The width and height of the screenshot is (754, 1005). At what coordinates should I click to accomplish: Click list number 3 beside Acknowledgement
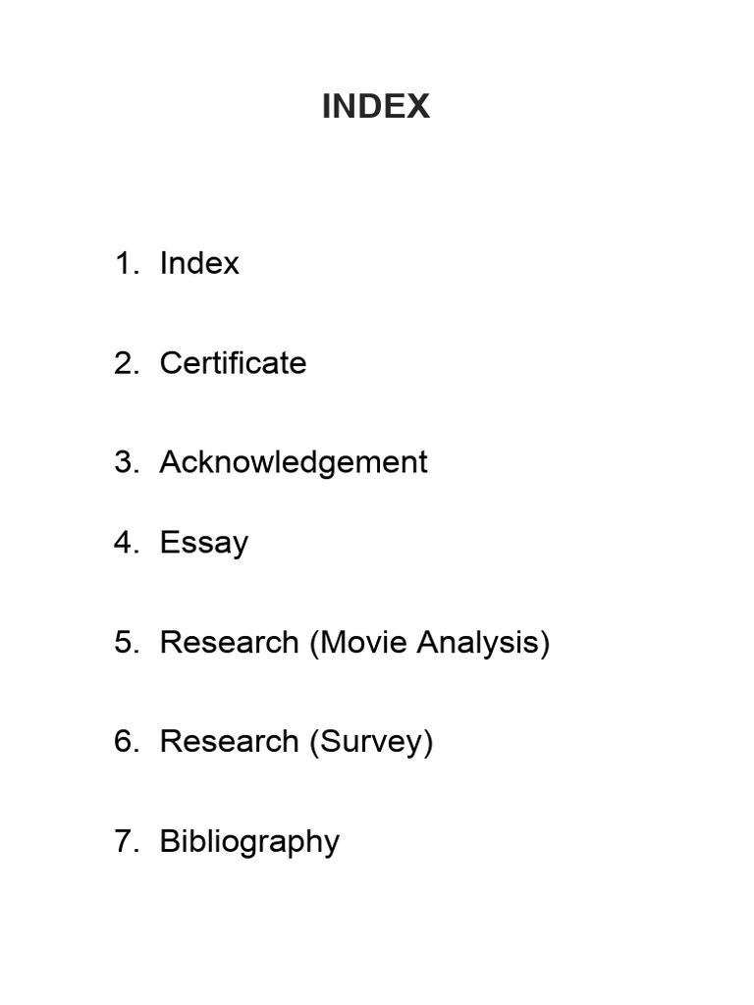[x=127, y=462]
